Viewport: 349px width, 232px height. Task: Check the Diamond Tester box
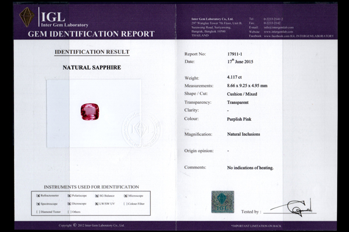click(x=38, y=212)
